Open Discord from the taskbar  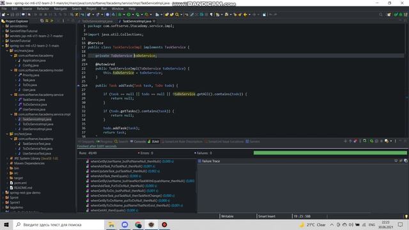click(x=125, y=224)
